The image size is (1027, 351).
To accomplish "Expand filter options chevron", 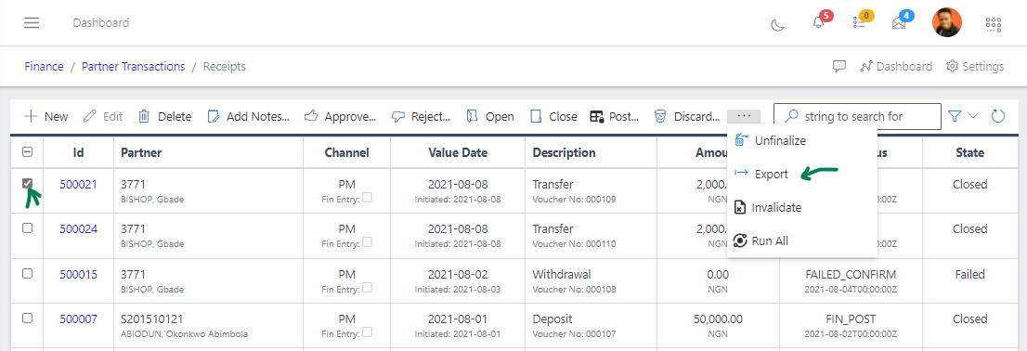I will click(x=973, y=116).
